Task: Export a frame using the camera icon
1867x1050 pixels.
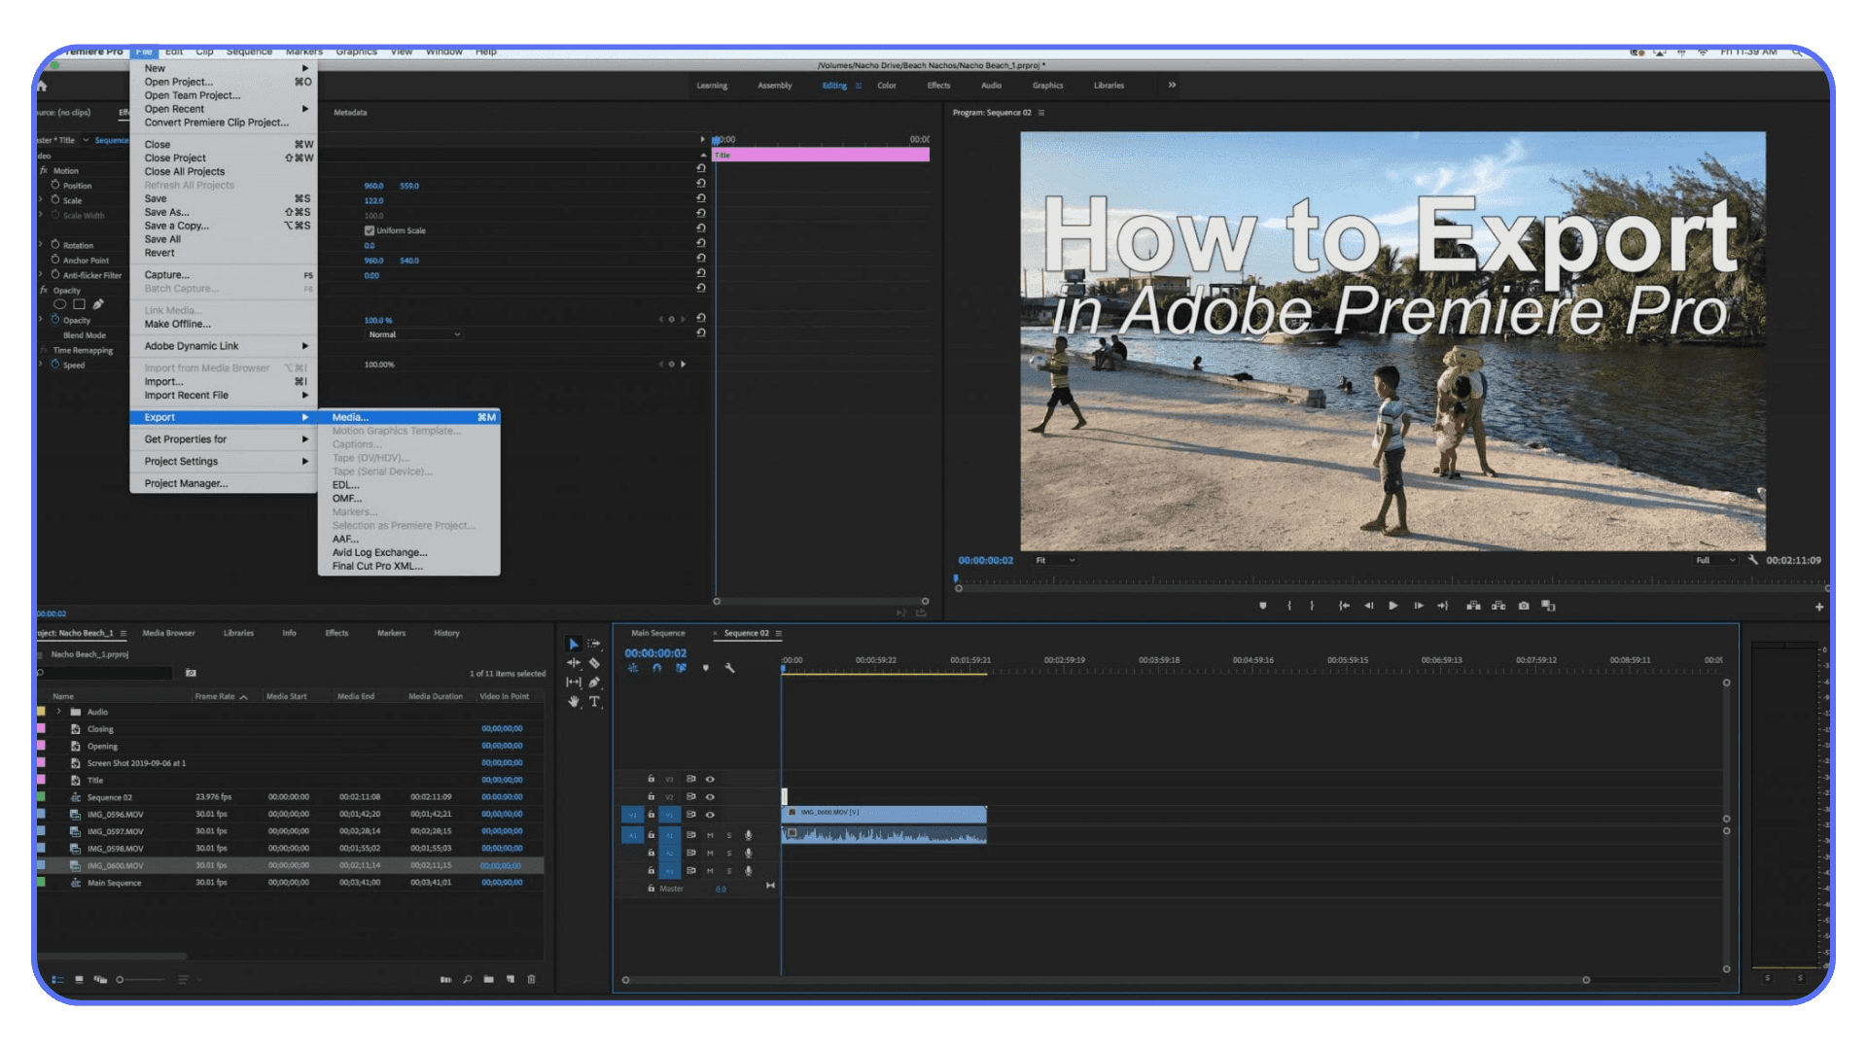Action: click(1523, 605)
